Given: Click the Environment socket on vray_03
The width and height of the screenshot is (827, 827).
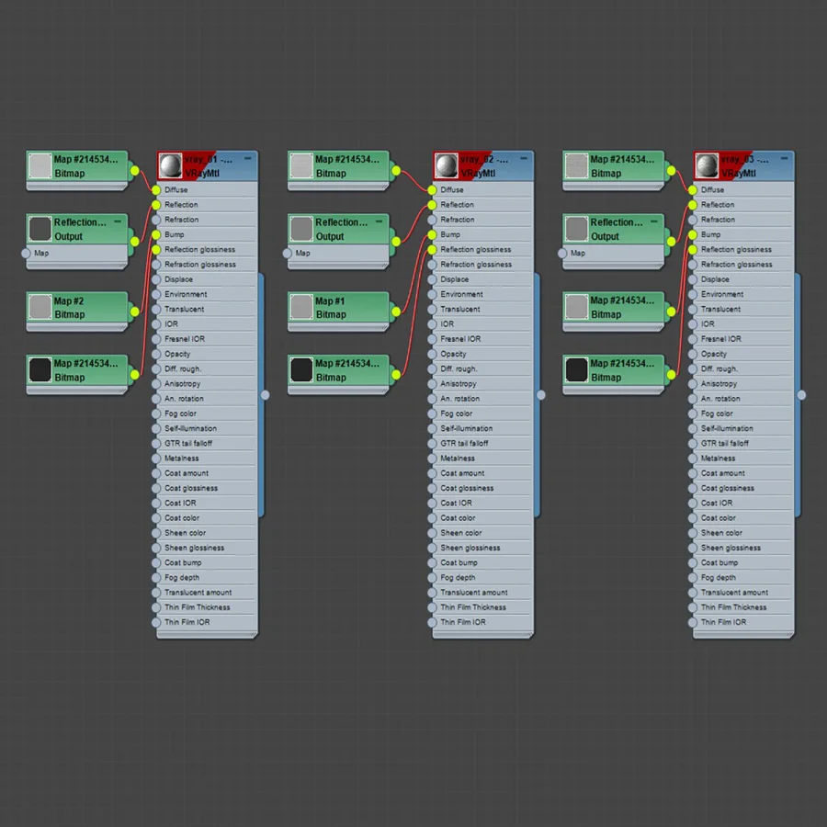Looking at the screenshot, I should click(693, 294).
